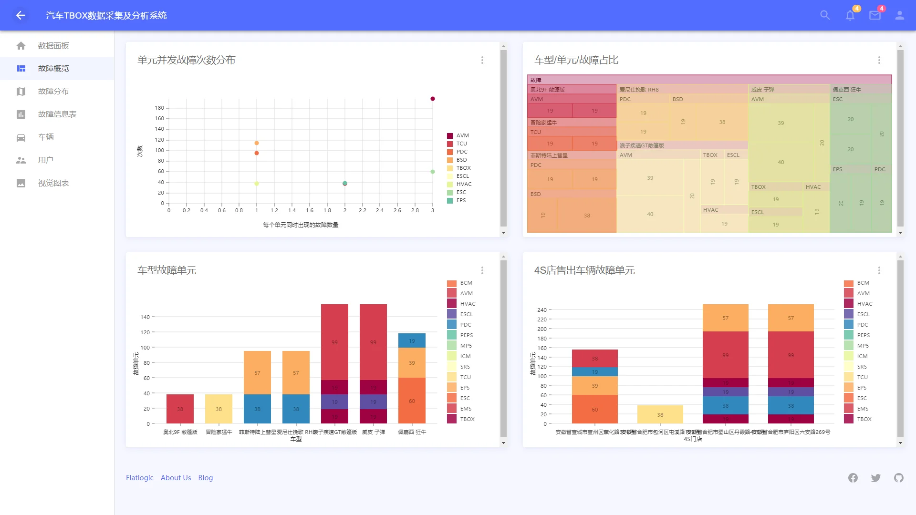Toggle TBOX legend entry in 4S店 chart

pos(864,419)
